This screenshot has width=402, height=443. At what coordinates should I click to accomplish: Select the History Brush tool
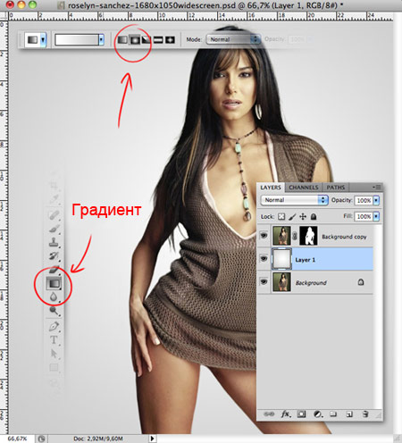(54, 255)
